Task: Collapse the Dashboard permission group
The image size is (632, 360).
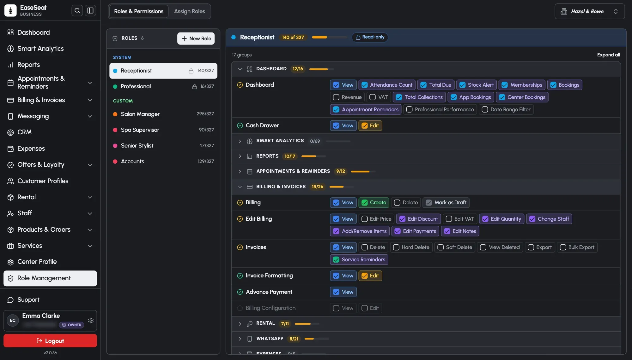Action: (240, 69)
